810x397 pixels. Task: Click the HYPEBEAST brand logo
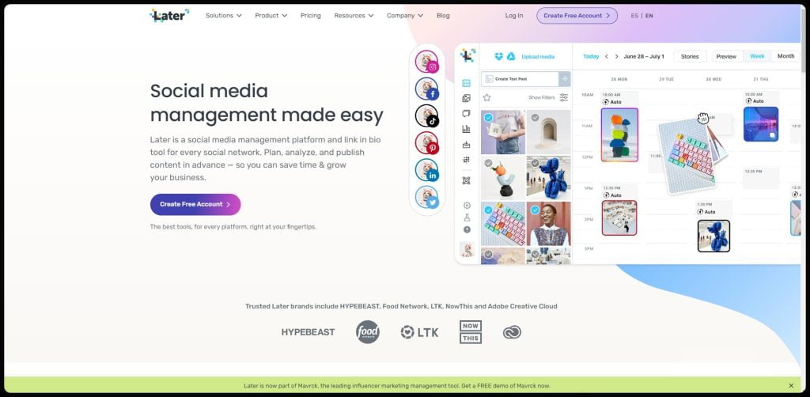pos(308,332)
